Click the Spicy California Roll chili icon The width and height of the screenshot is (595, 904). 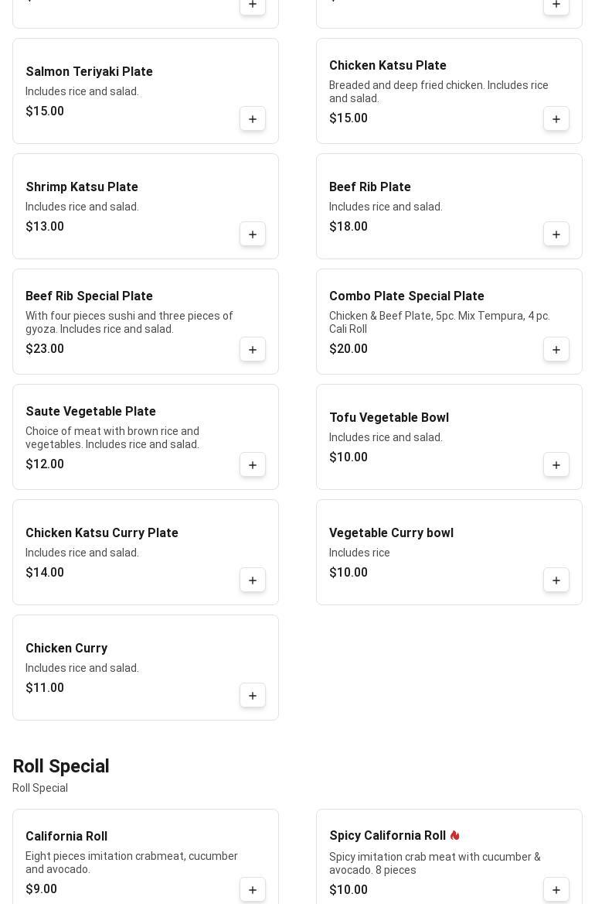455,836
